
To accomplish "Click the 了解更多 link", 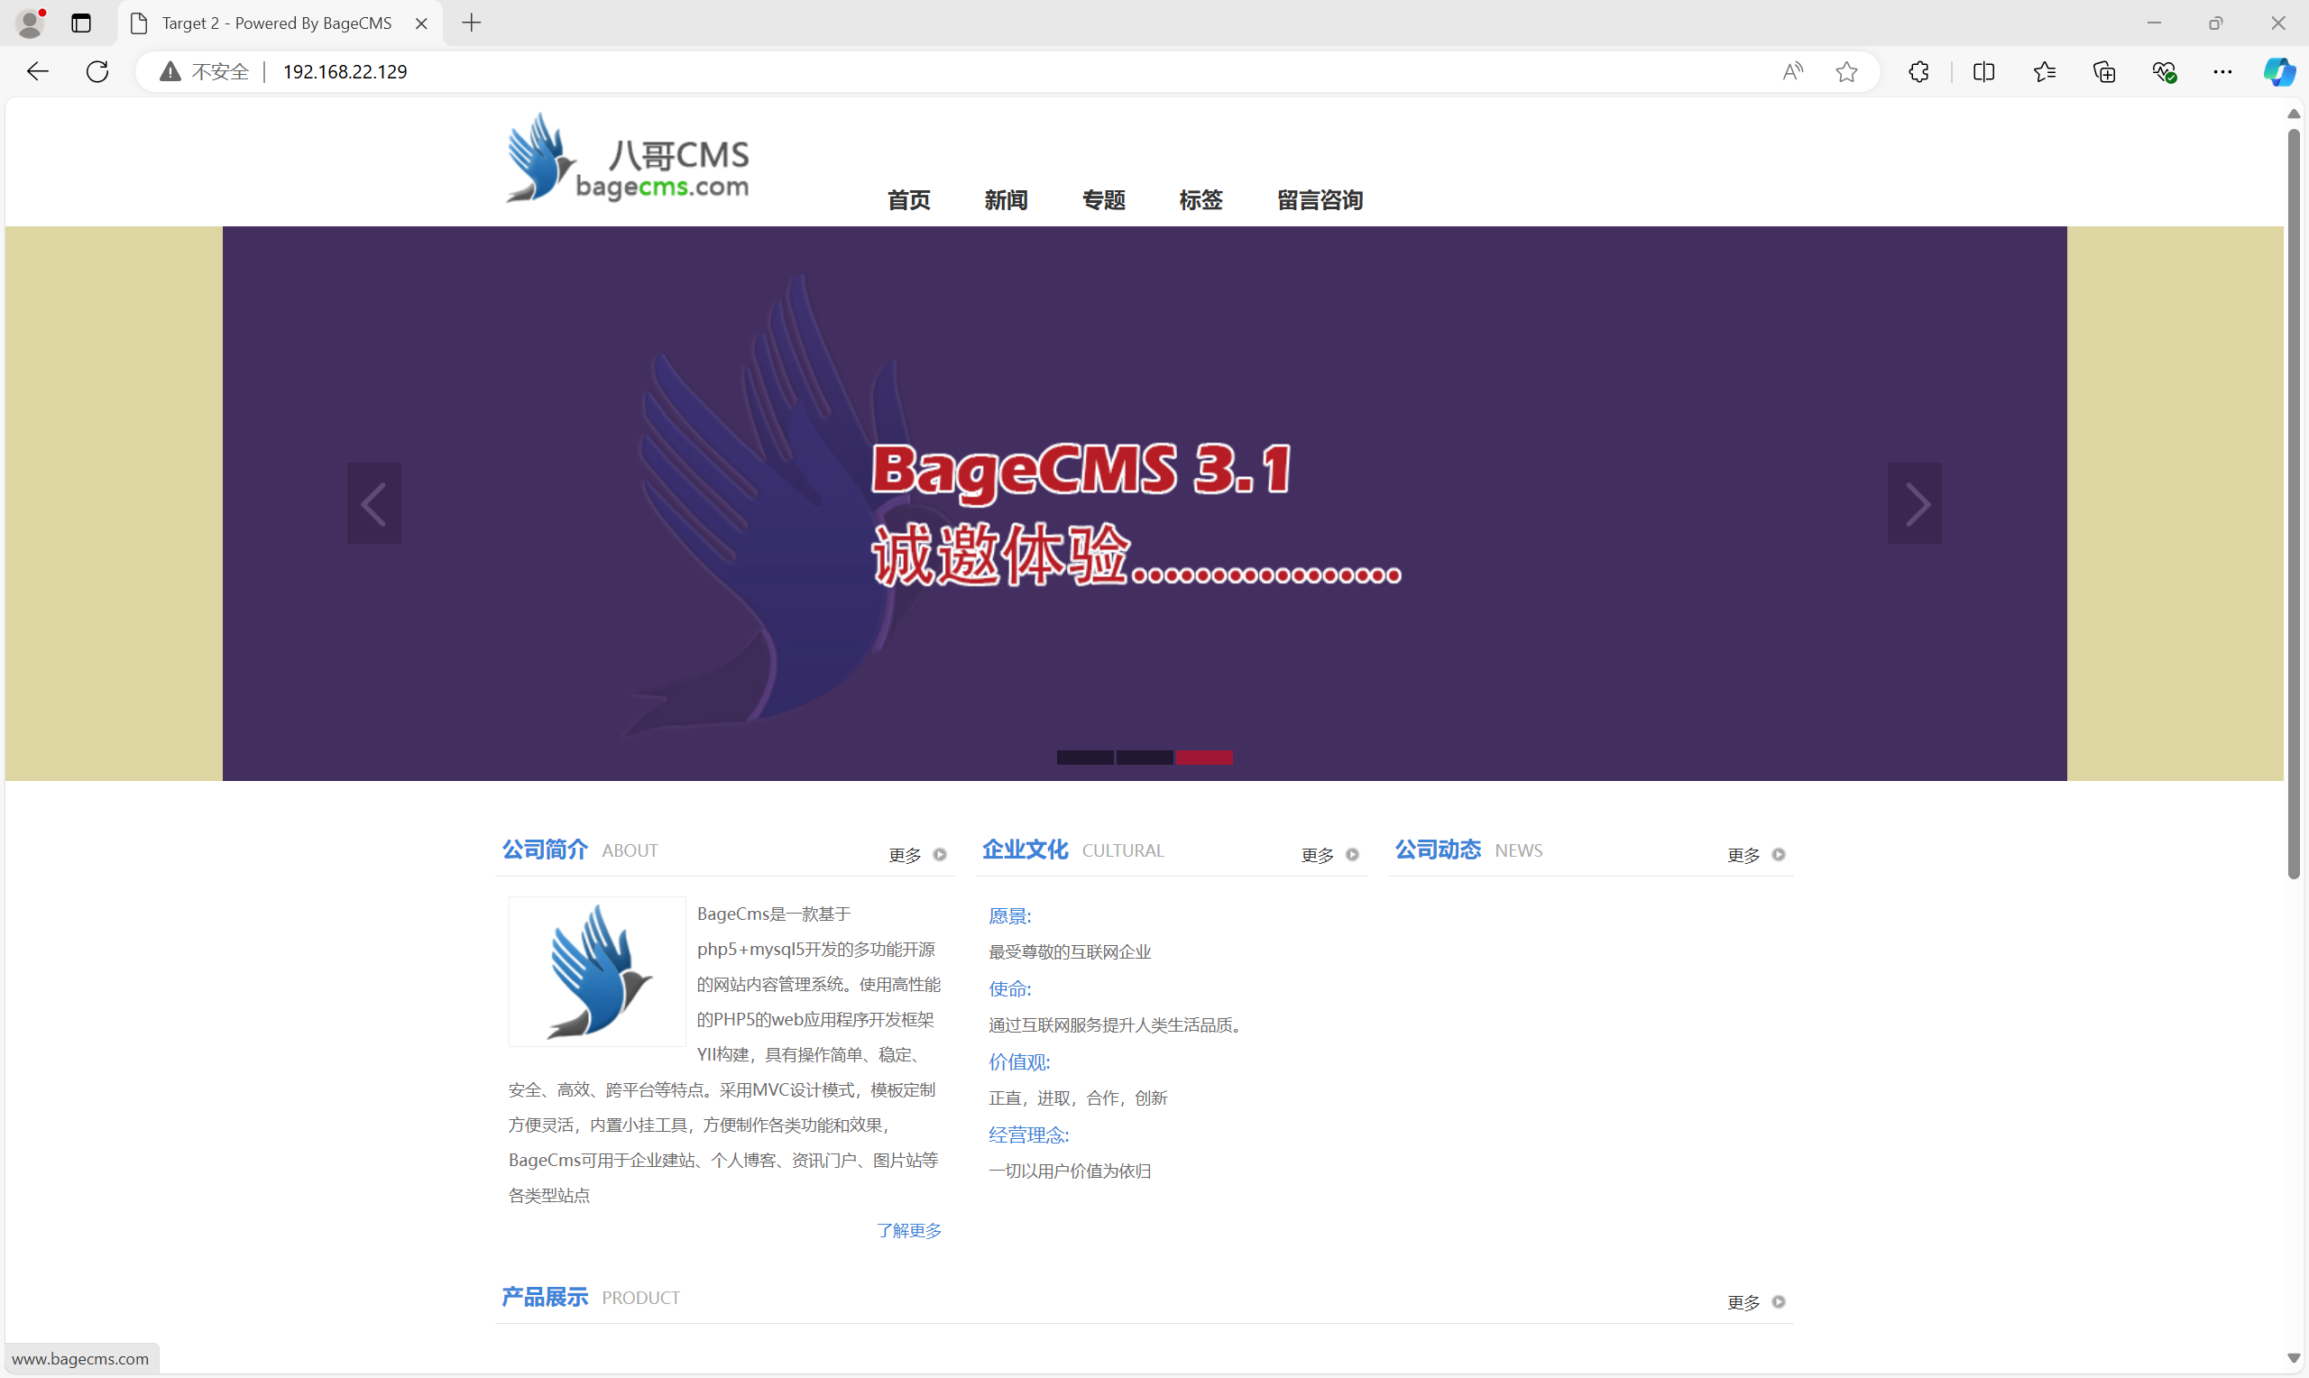I will [x=908, y=1230].
